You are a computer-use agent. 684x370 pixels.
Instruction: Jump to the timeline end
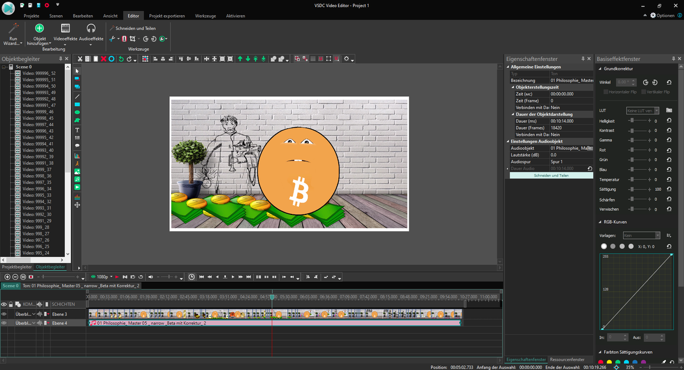[249, 277]
